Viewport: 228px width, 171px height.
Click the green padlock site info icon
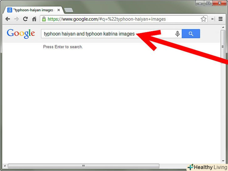click(x=44, y=19)
